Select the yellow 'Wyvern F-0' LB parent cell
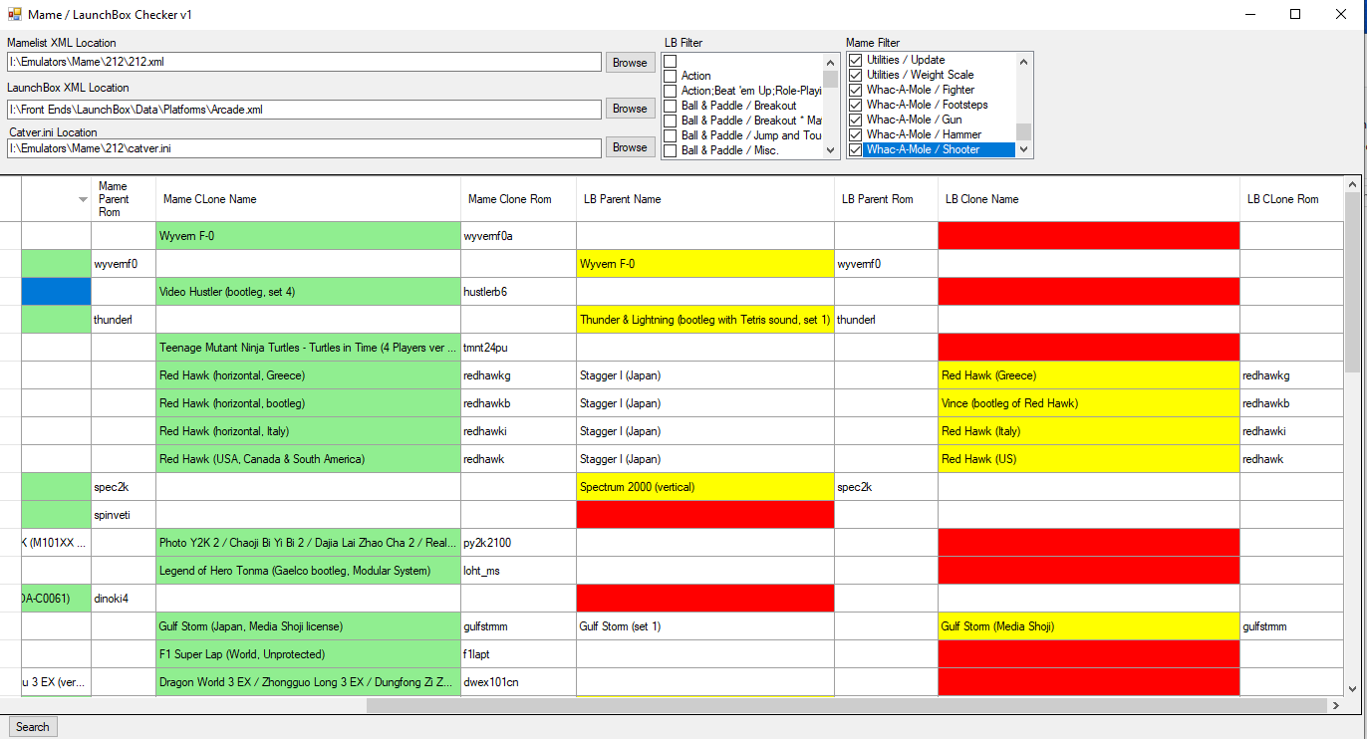This screenshot has width=1367, height=739. pos(705,264)
